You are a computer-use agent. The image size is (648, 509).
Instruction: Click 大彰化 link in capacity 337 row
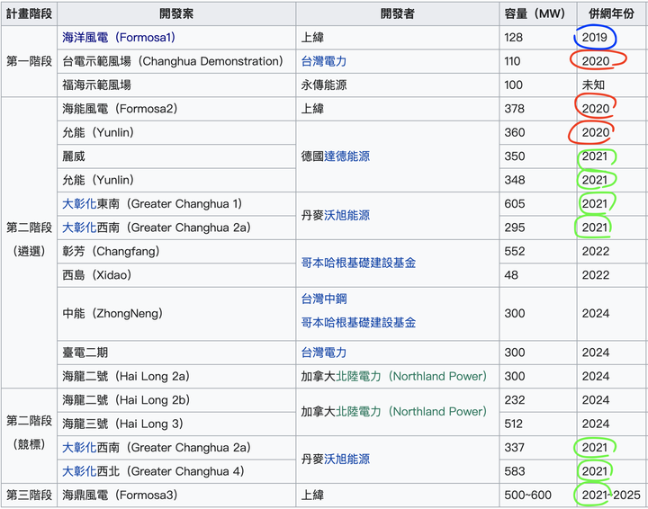79,448
